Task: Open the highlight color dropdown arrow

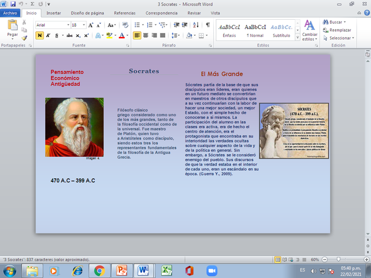Action: point(115,36)
